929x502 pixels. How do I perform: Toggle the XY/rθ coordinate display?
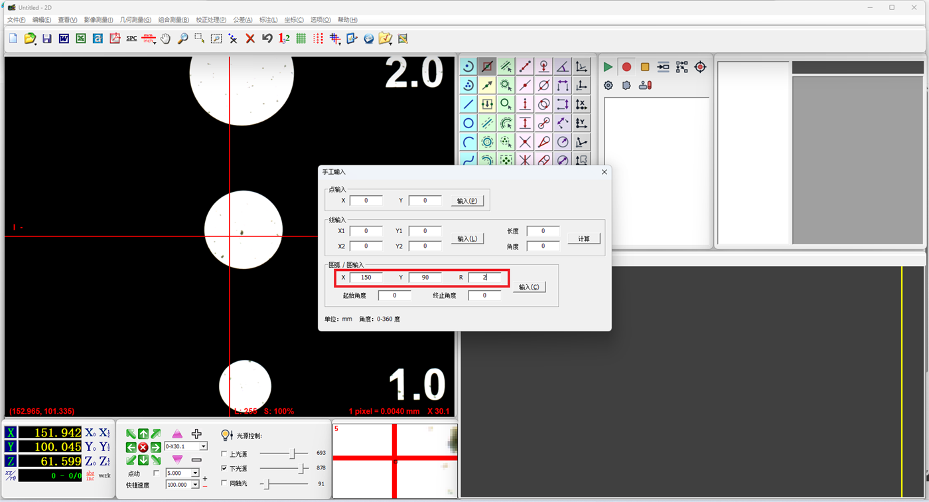pyautogui.click(x=10, y=475)
